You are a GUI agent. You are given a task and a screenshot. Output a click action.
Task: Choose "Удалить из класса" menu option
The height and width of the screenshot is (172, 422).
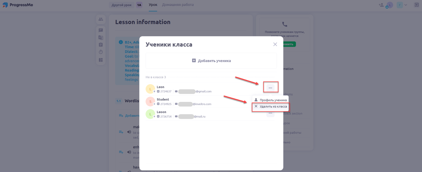tap(271, 106)
